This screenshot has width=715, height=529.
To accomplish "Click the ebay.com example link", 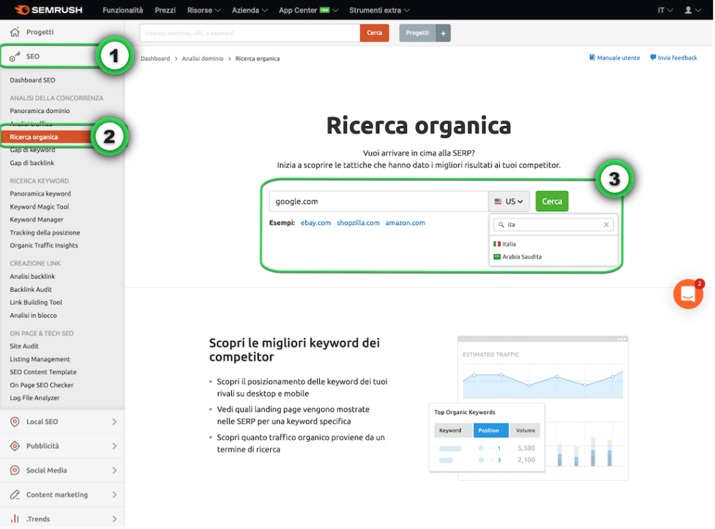I will 316,222.
